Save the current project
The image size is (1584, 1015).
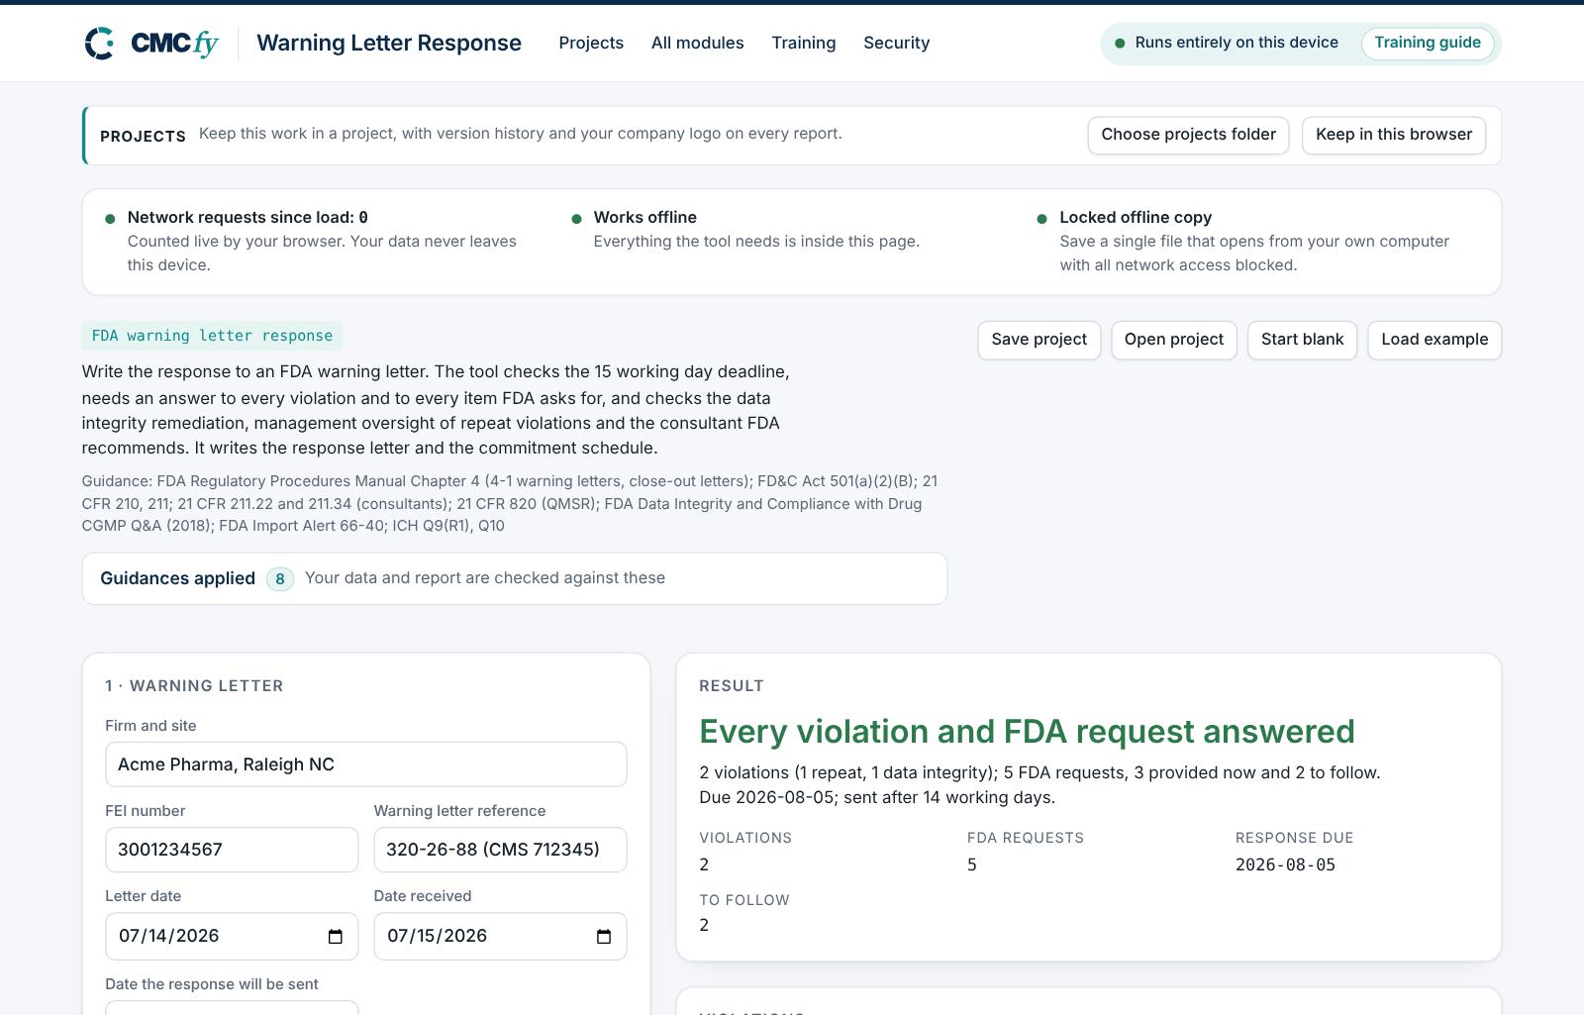pyautogui.click(x=1039, y=340)
